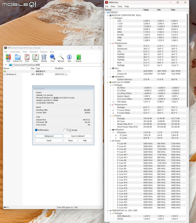Click the Info toolbar icon
The image size is (196, 223).
coord(69,58)
